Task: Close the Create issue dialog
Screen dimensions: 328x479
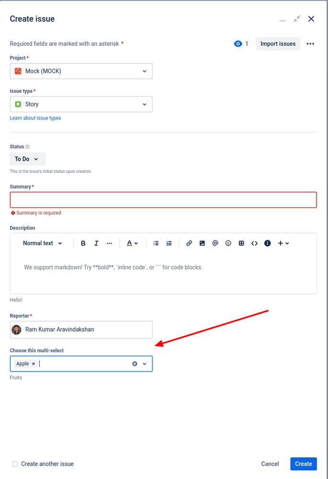Action: [311, 19]
